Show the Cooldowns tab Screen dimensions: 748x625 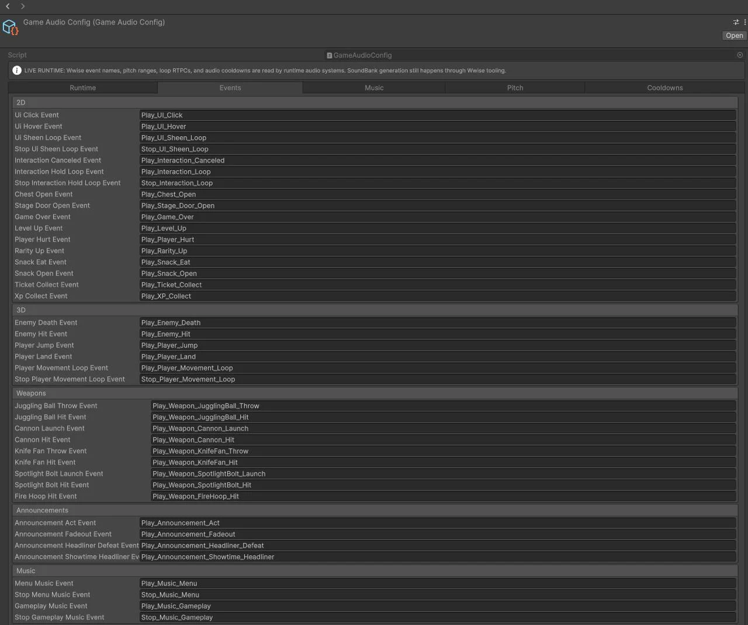[x=665, y=88]
